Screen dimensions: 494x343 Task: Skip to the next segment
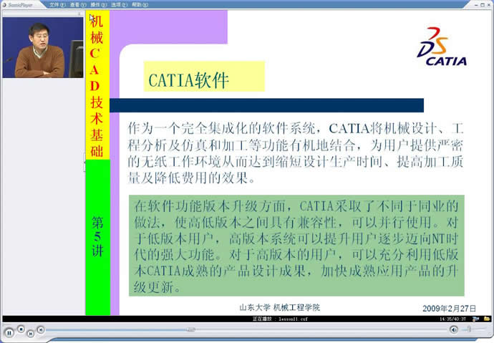point(41,330)
